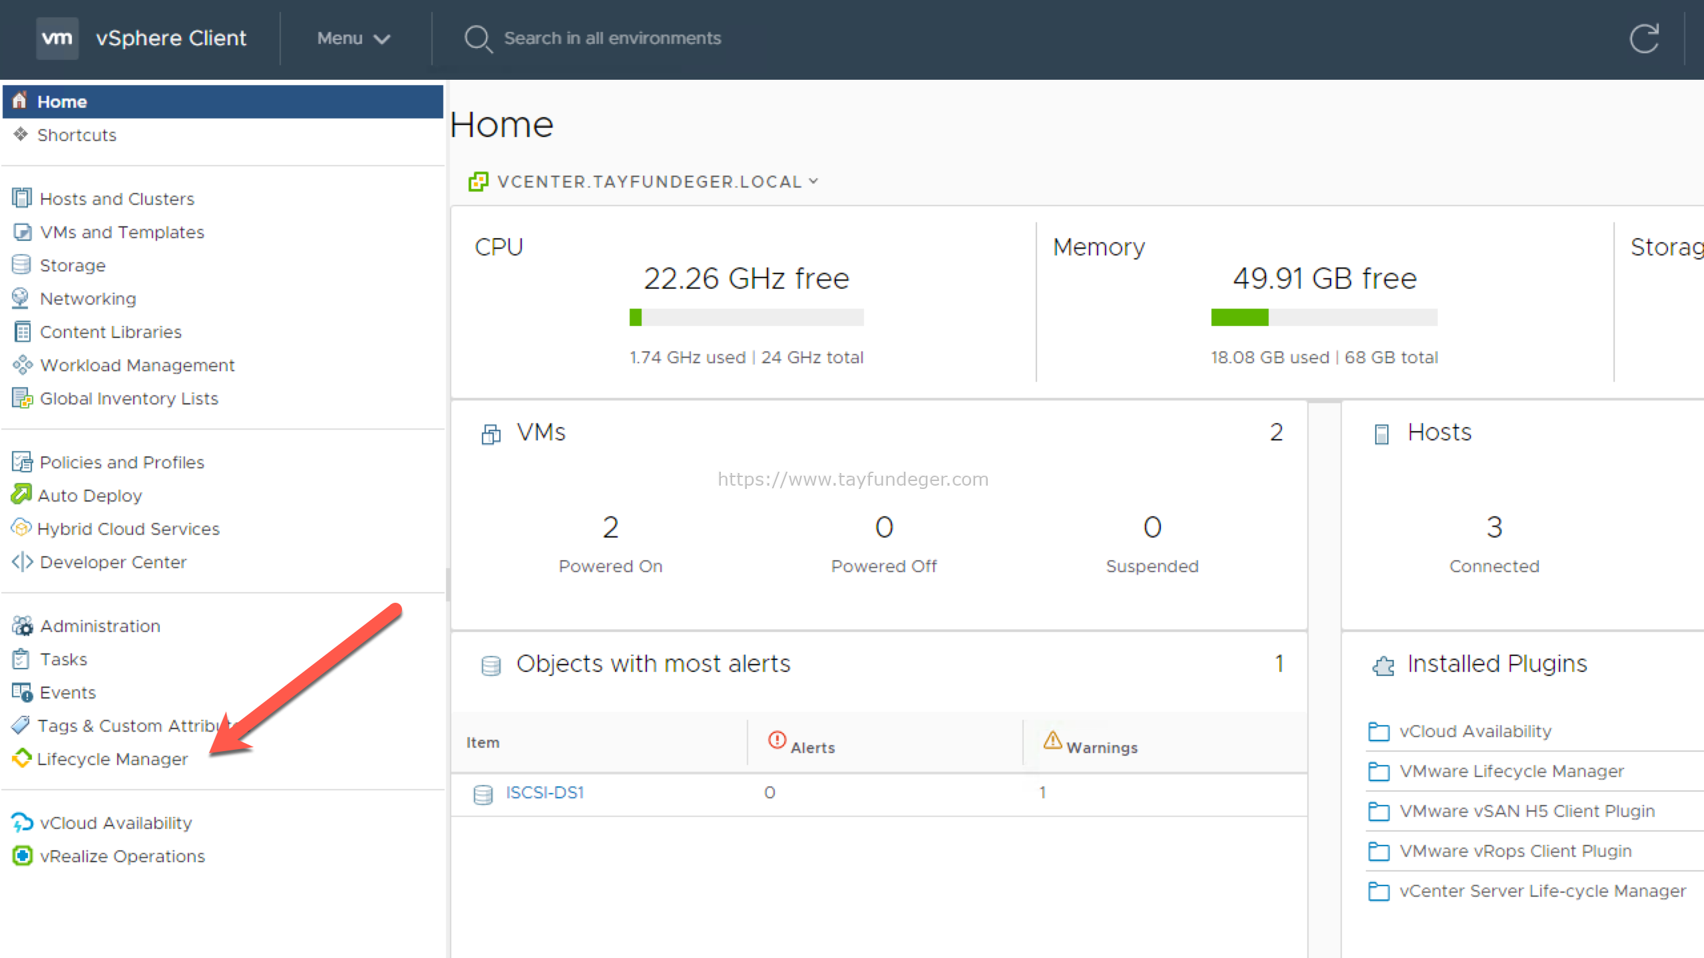
Task: Click the Installed Plugins puzzle icon
Action: [1383, 665]
